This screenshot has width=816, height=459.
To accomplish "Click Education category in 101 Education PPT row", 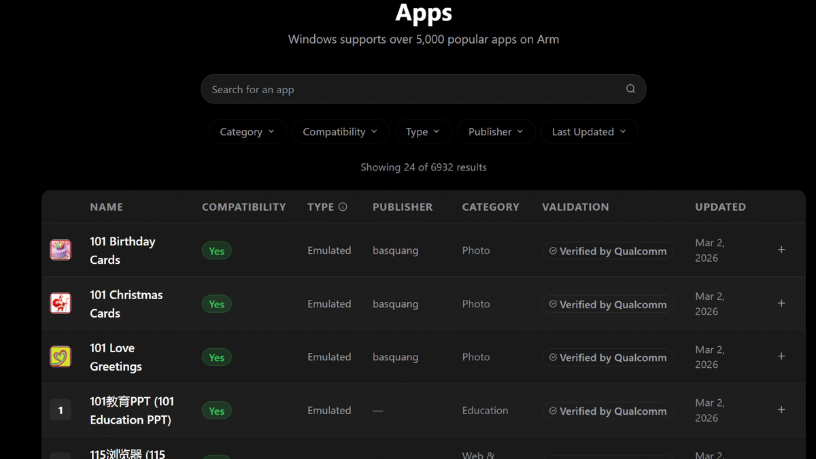I will [485, 410].
